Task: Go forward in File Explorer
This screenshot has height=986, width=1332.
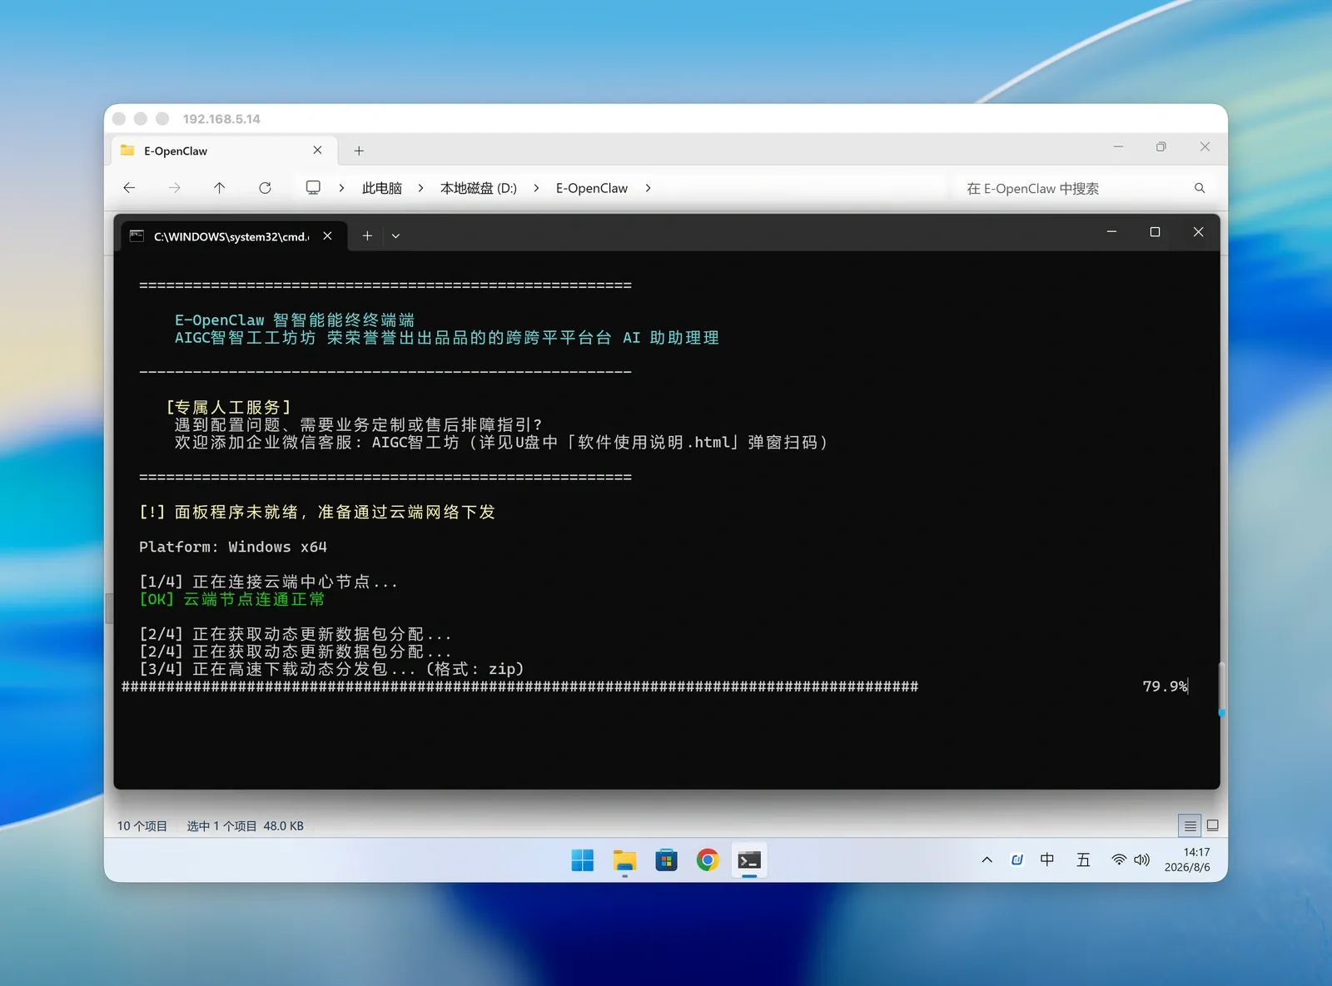Action: coord(174,188)
